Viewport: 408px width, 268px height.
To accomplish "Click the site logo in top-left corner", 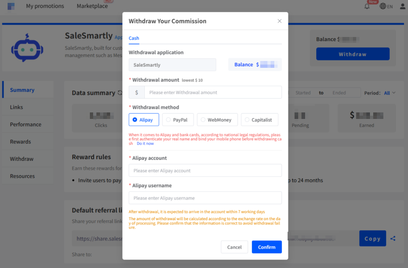I will pos(11,6).
